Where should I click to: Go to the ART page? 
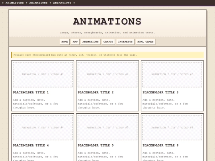(x=75, y=42)
